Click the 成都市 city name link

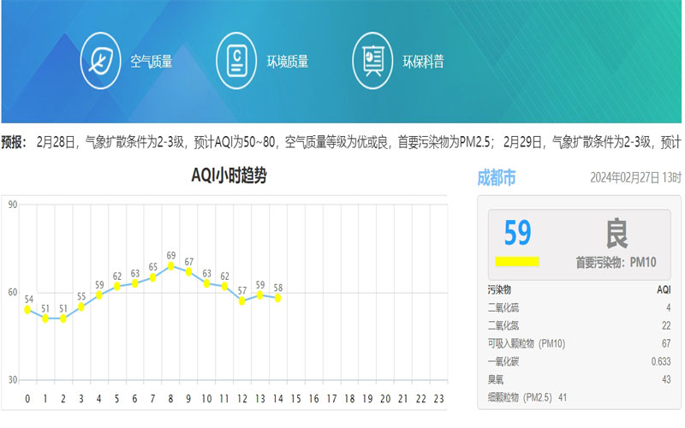pyautogui.click(x=497, y=178)
